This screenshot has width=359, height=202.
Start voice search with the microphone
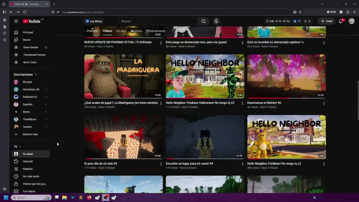216,21
